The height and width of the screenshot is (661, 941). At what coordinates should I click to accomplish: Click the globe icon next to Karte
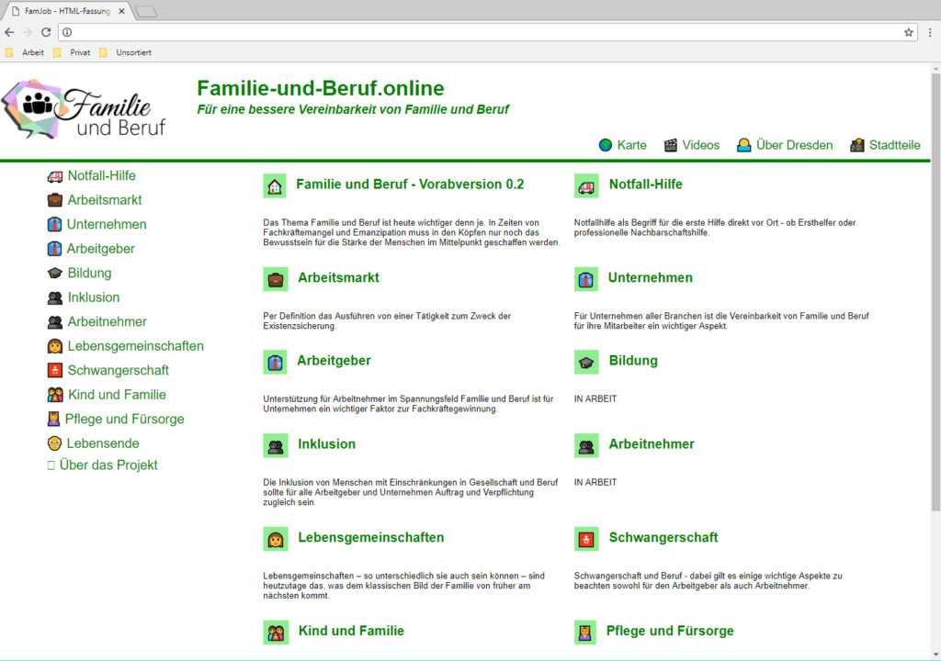[606, 145]
